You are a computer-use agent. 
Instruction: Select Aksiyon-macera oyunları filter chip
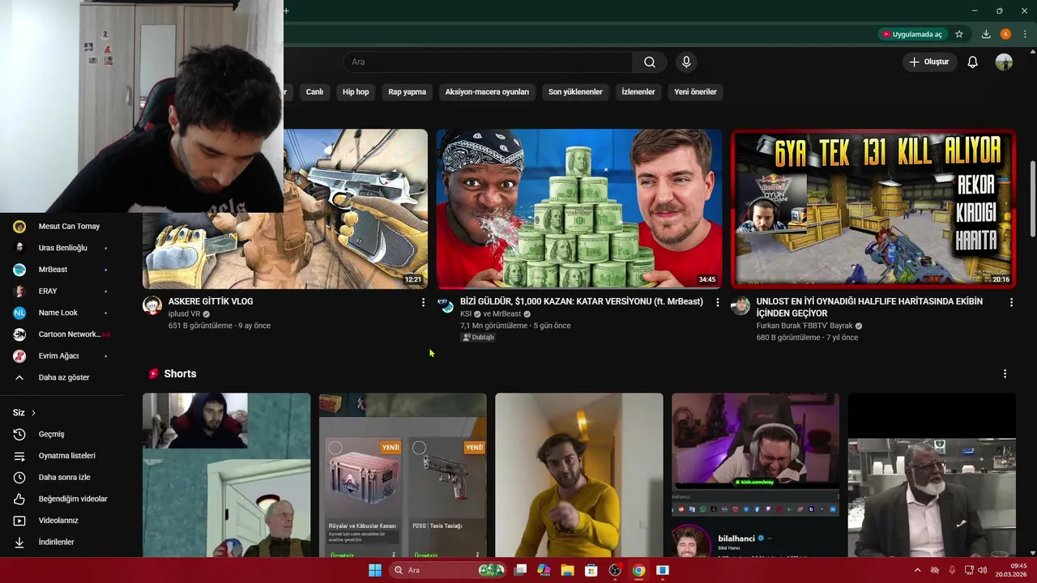point(487,91)
